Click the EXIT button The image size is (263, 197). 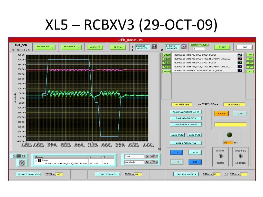coord(245,47)
